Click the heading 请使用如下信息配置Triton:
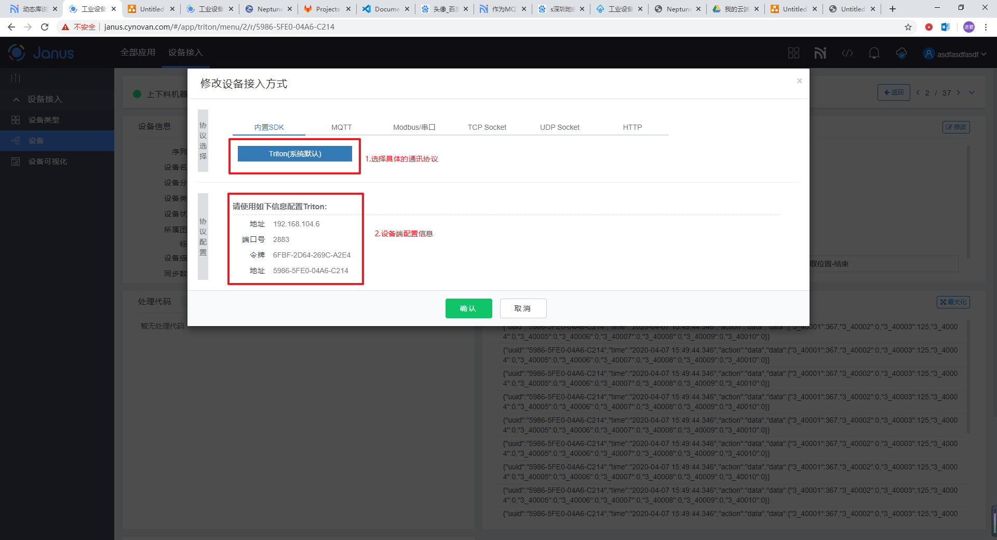The image size is (997, 540). [x=279, y=206]
